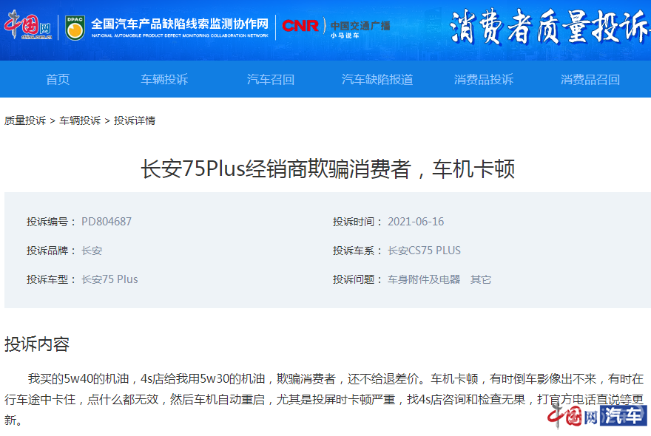Click series value 长安CS75 PLUS

tap(424, 251)
